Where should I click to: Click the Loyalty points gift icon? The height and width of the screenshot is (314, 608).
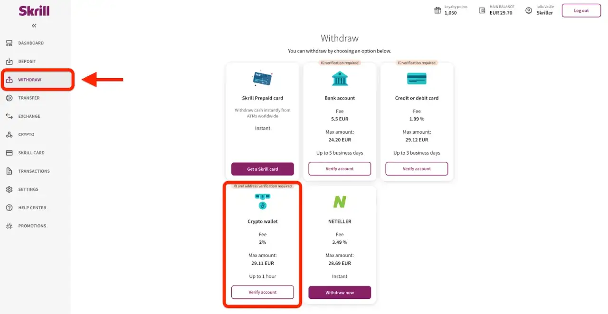point(437,10)
